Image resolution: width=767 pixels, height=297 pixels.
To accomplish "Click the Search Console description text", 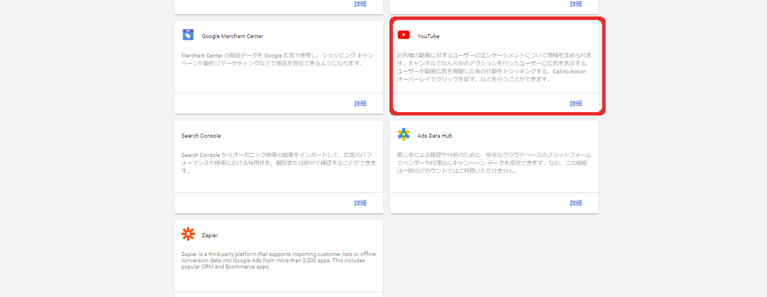I will (x=279, y=163).
